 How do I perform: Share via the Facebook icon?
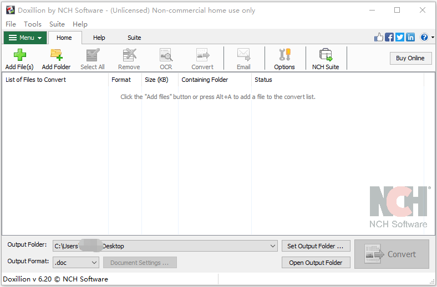tap(389, 37)
